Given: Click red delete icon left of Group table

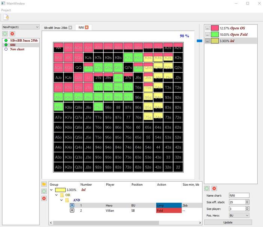Looking at the screenshot, I should (x=44, y=198).
